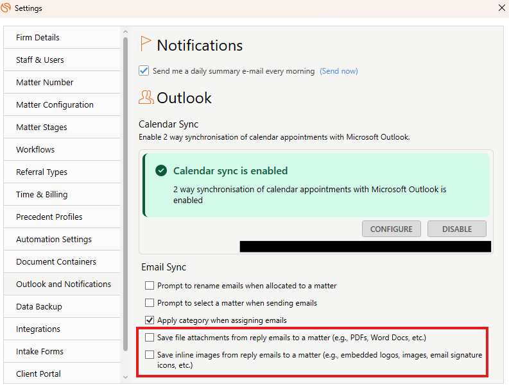Click the sidebar vertical scrollbar thumb
Viewport: 509px width, 387px height.
click(x=126, y=195)
